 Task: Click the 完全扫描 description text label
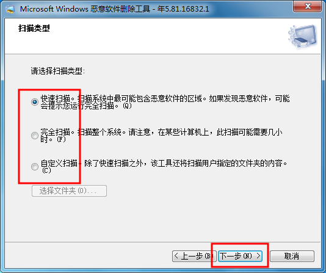[x=161, y=136]
